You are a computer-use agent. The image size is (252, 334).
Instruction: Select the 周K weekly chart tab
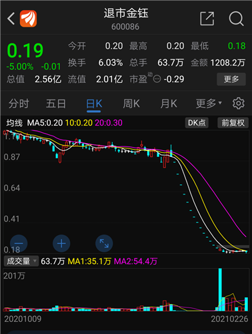[x=131, y=104]
